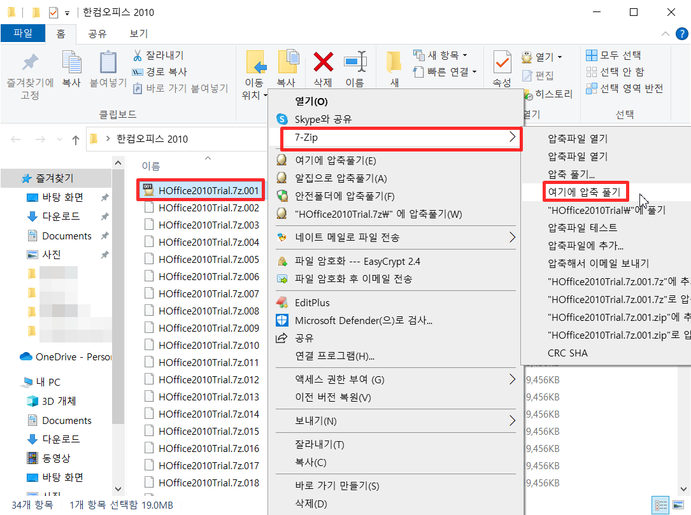
Task: Click Select all (모두 선택)
Action: click(x=614, y=55)
